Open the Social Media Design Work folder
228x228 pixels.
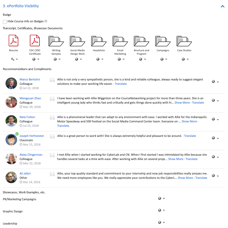pyautogui.click(x=77, y=41)
